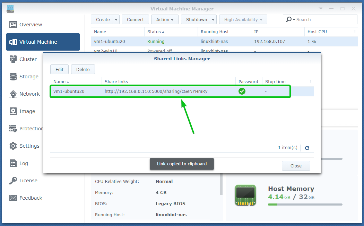Image resolution: width=364 pixels, height=226 pixels.
Task: Click the License key icon
Action: 13,181
